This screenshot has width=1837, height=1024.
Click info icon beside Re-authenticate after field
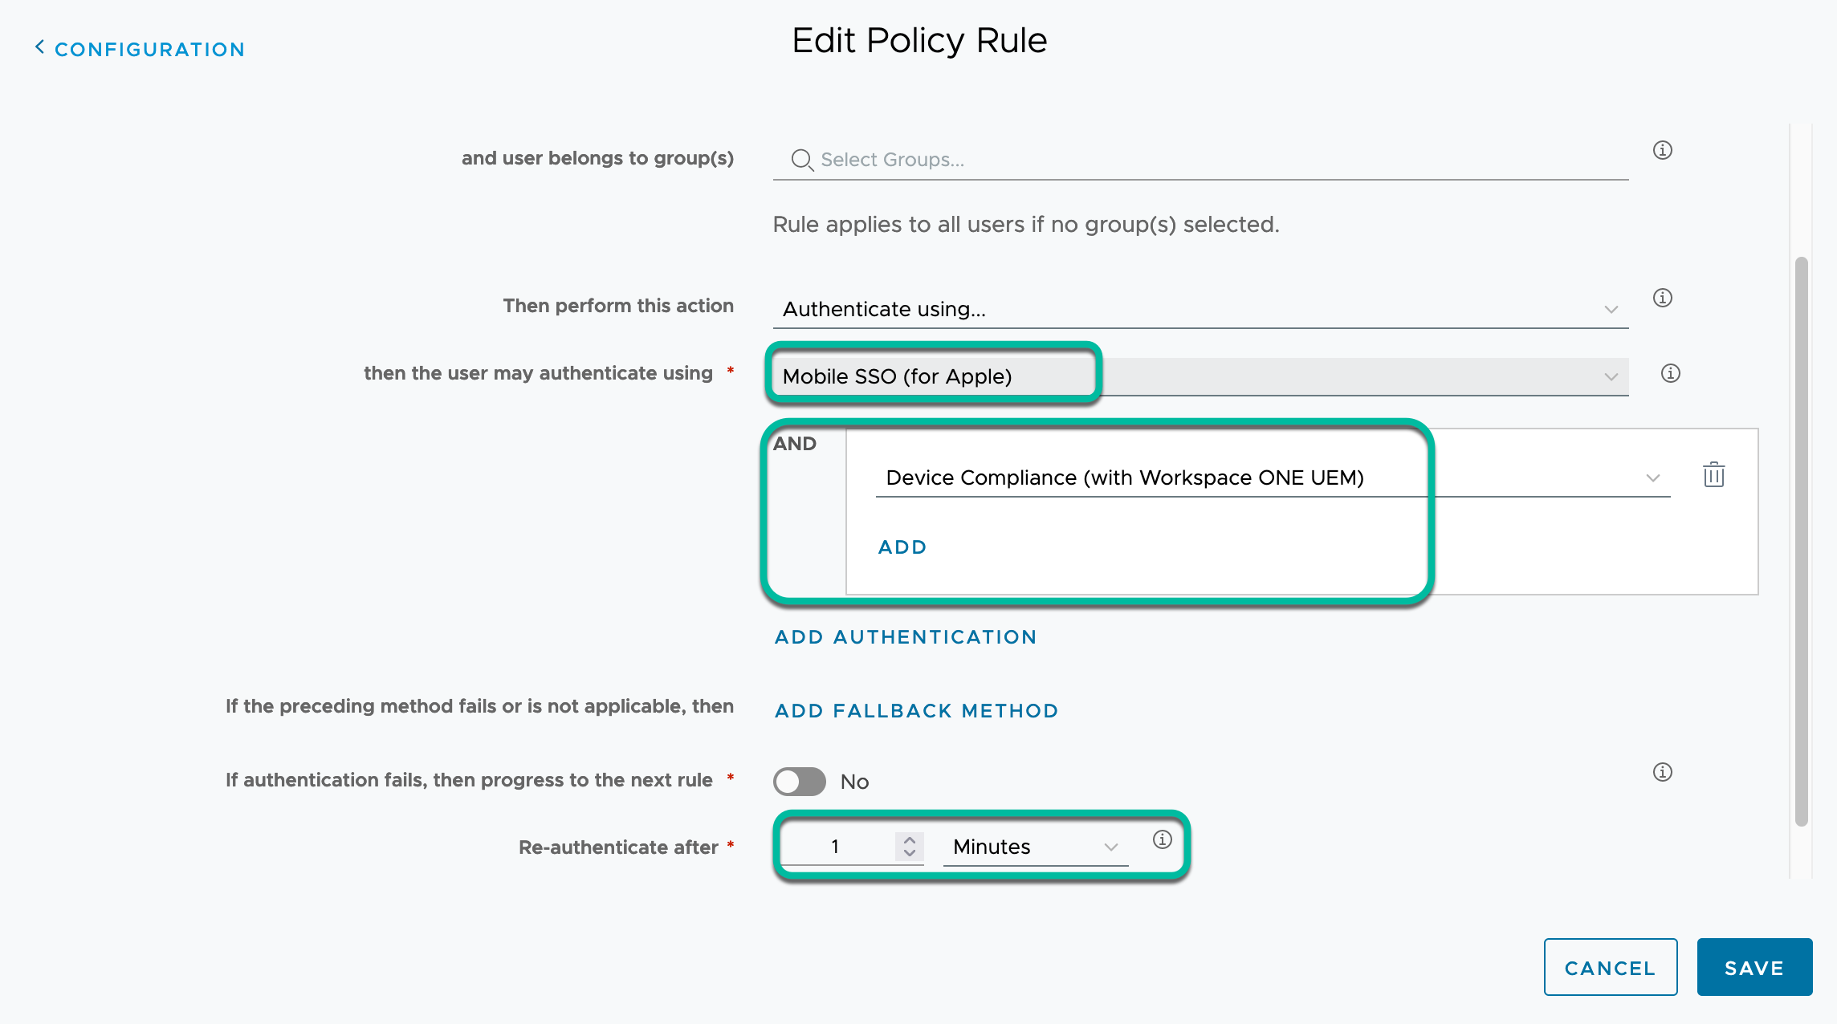coord(1162,841)
